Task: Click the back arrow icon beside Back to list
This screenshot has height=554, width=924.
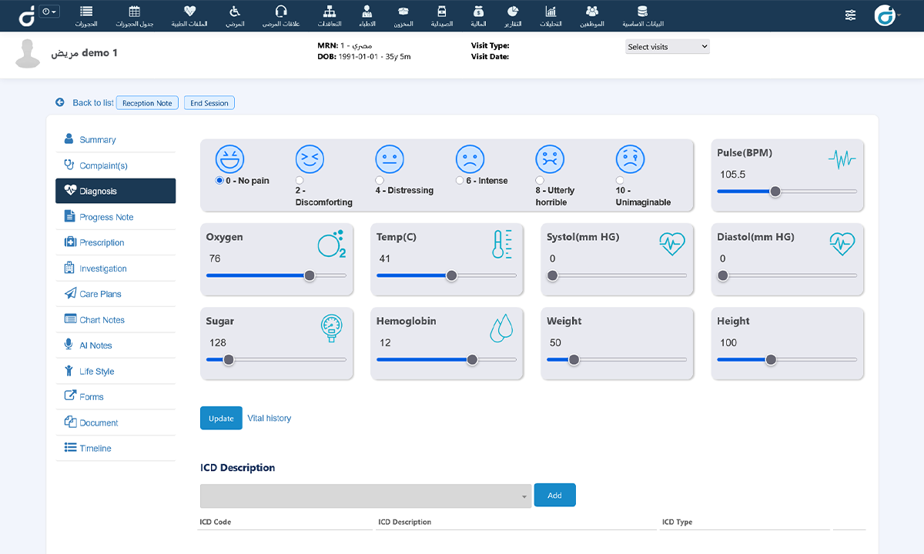Action: click(59, 102)
